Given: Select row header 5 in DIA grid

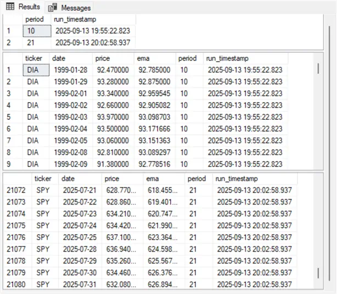Looking at the screenshot, I should click(13, 117).
